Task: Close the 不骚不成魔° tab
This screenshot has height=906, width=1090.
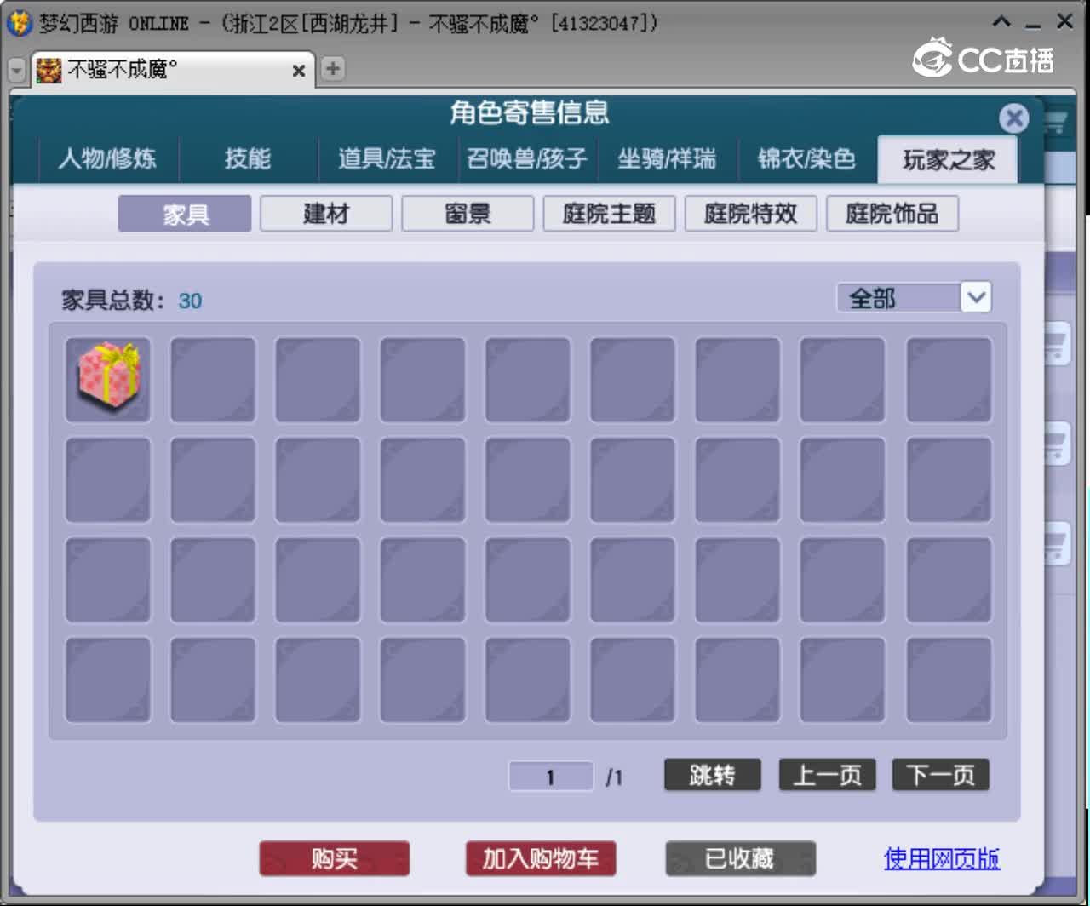Action: (299, 70)
